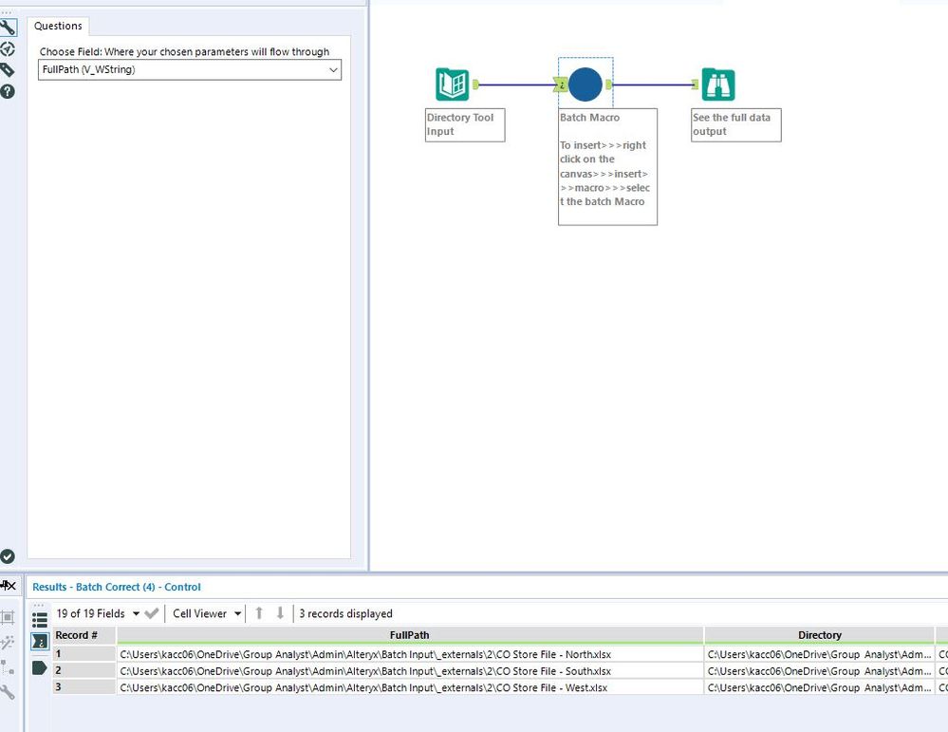Select the wrench configuration icon in left sidebar
This screenshot has height=732, width=948.
[x=9, y=27]
